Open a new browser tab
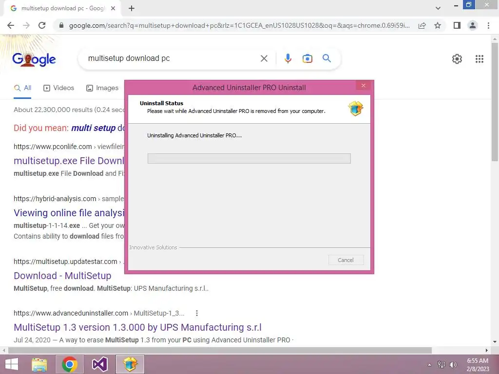Image resolution: width=499 pixels, height=374 pixels. coord(132,8)
